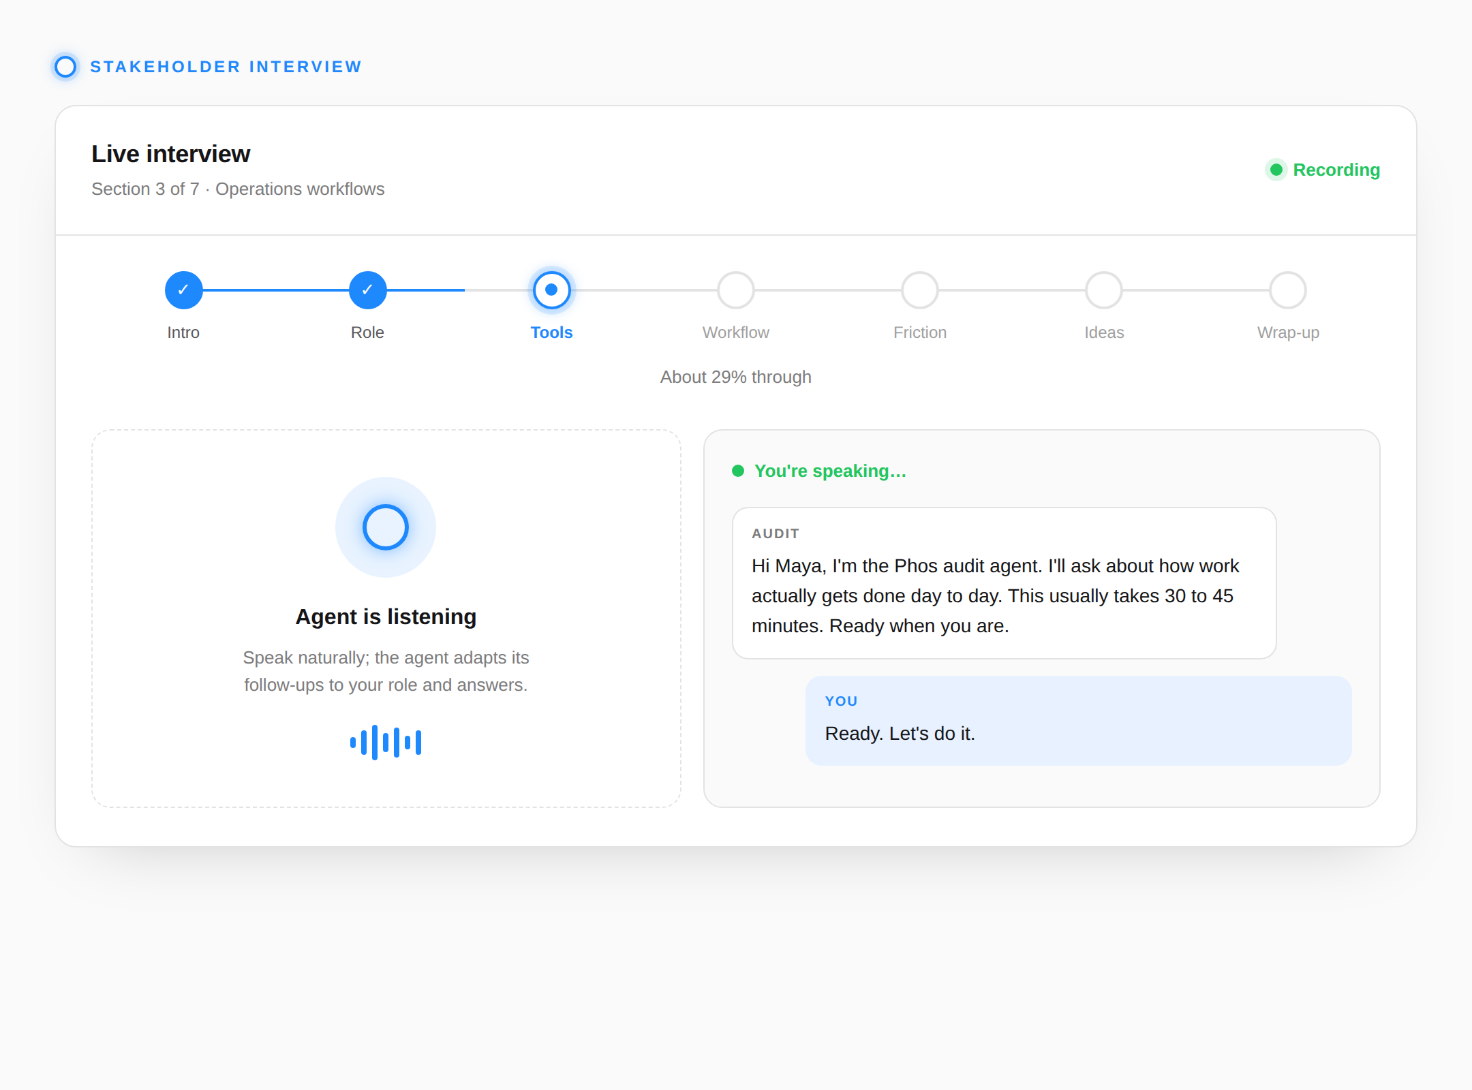1472x1090 pixels.
Task: Click the YOU reply bubble
Action: [x=1079, y=721]
